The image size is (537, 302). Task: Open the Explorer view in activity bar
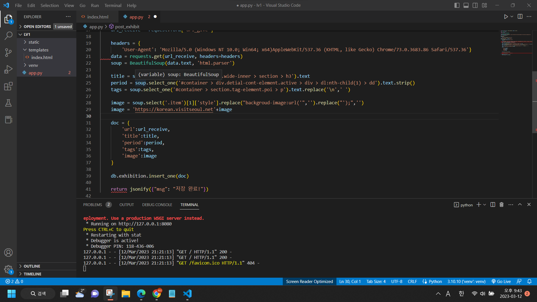pos(8,19)
